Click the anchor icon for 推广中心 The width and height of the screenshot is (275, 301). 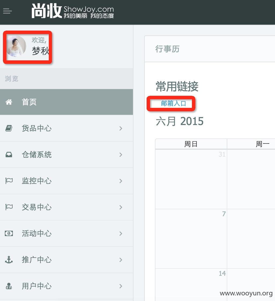point(9,260)
